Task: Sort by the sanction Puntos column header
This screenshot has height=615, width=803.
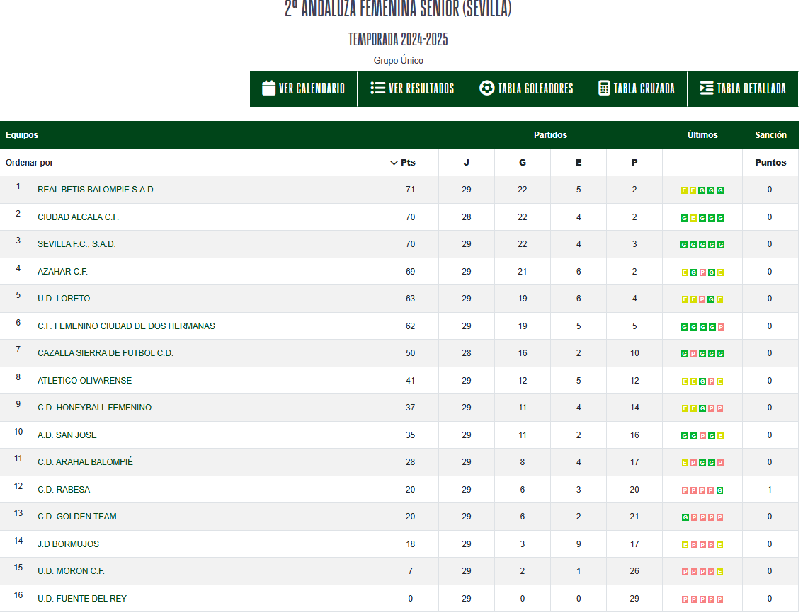Action: (770, 163)
